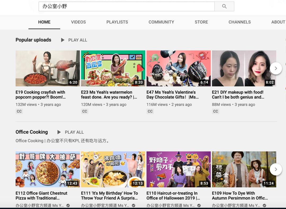Switch to the Videos tab
Viewport: 286px width, 209px height.
coord(78,22)
